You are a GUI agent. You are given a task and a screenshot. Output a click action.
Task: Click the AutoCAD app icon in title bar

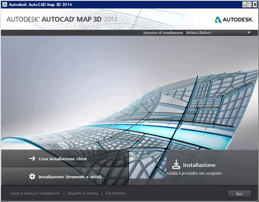5,5
